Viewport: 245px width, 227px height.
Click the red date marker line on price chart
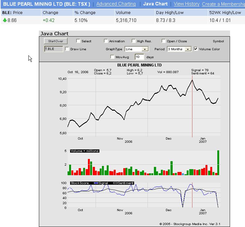coord(192,106)
